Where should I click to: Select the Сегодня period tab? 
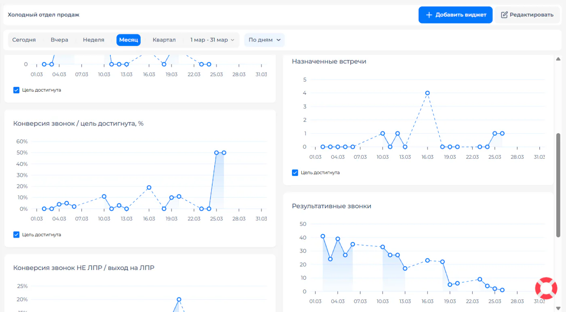pos(24,40)
